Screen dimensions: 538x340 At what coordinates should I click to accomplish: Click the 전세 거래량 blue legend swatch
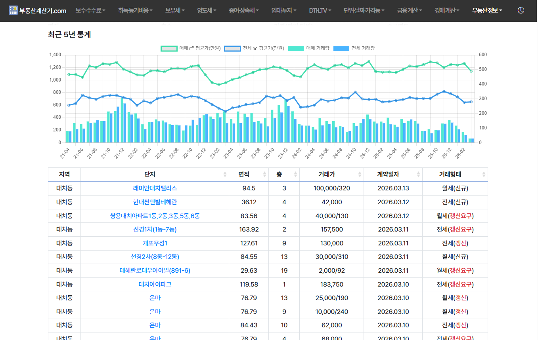coord(341,48)
